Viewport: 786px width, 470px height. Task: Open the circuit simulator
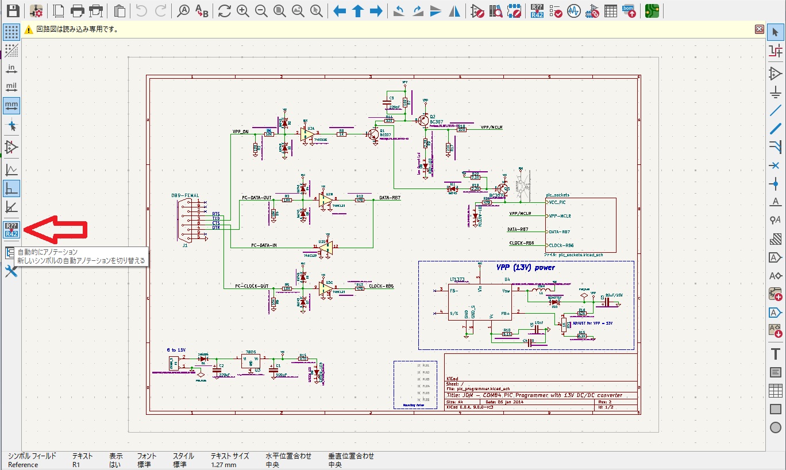pos(573,10)
